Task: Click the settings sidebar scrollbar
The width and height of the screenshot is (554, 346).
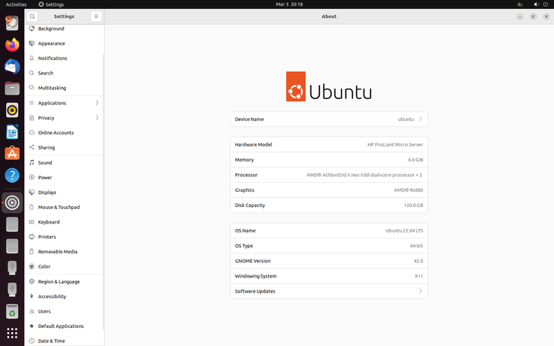Action: click(x=103, y=191)
